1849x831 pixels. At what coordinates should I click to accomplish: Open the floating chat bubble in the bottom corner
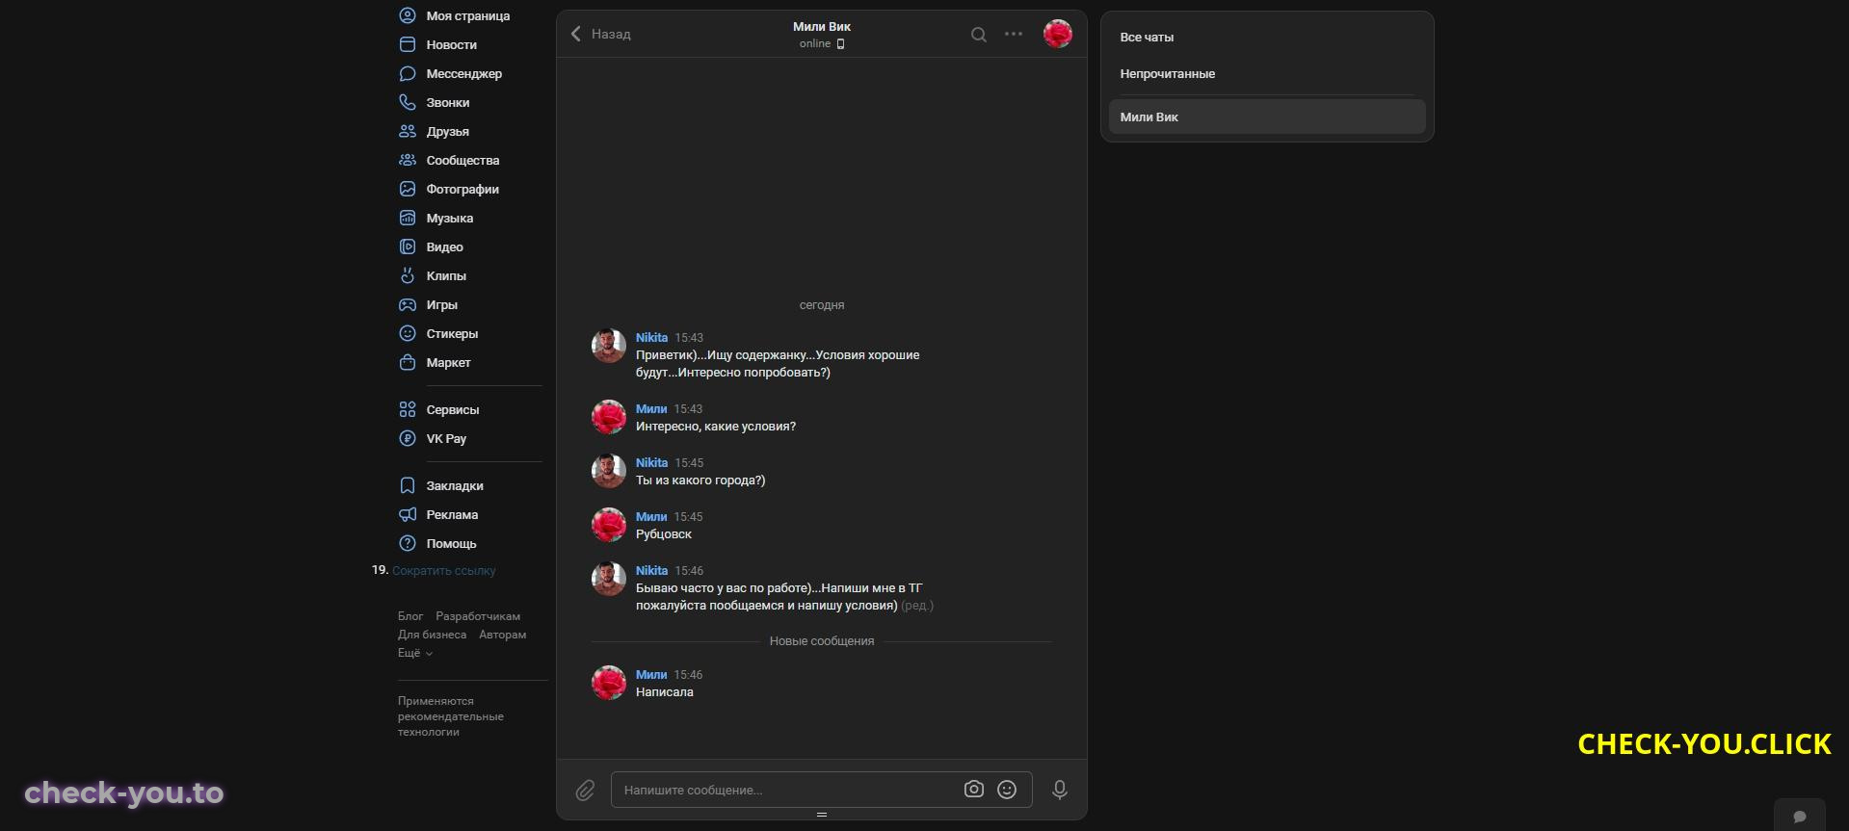pyautogui.click(x=1800, y=816)
